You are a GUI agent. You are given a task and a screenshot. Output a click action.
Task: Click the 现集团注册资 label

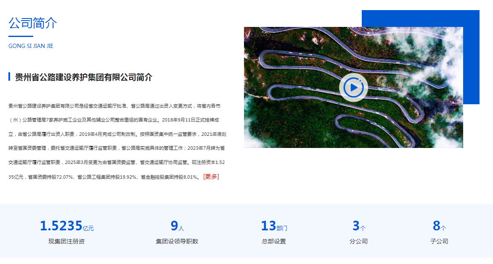pos(66,241)
